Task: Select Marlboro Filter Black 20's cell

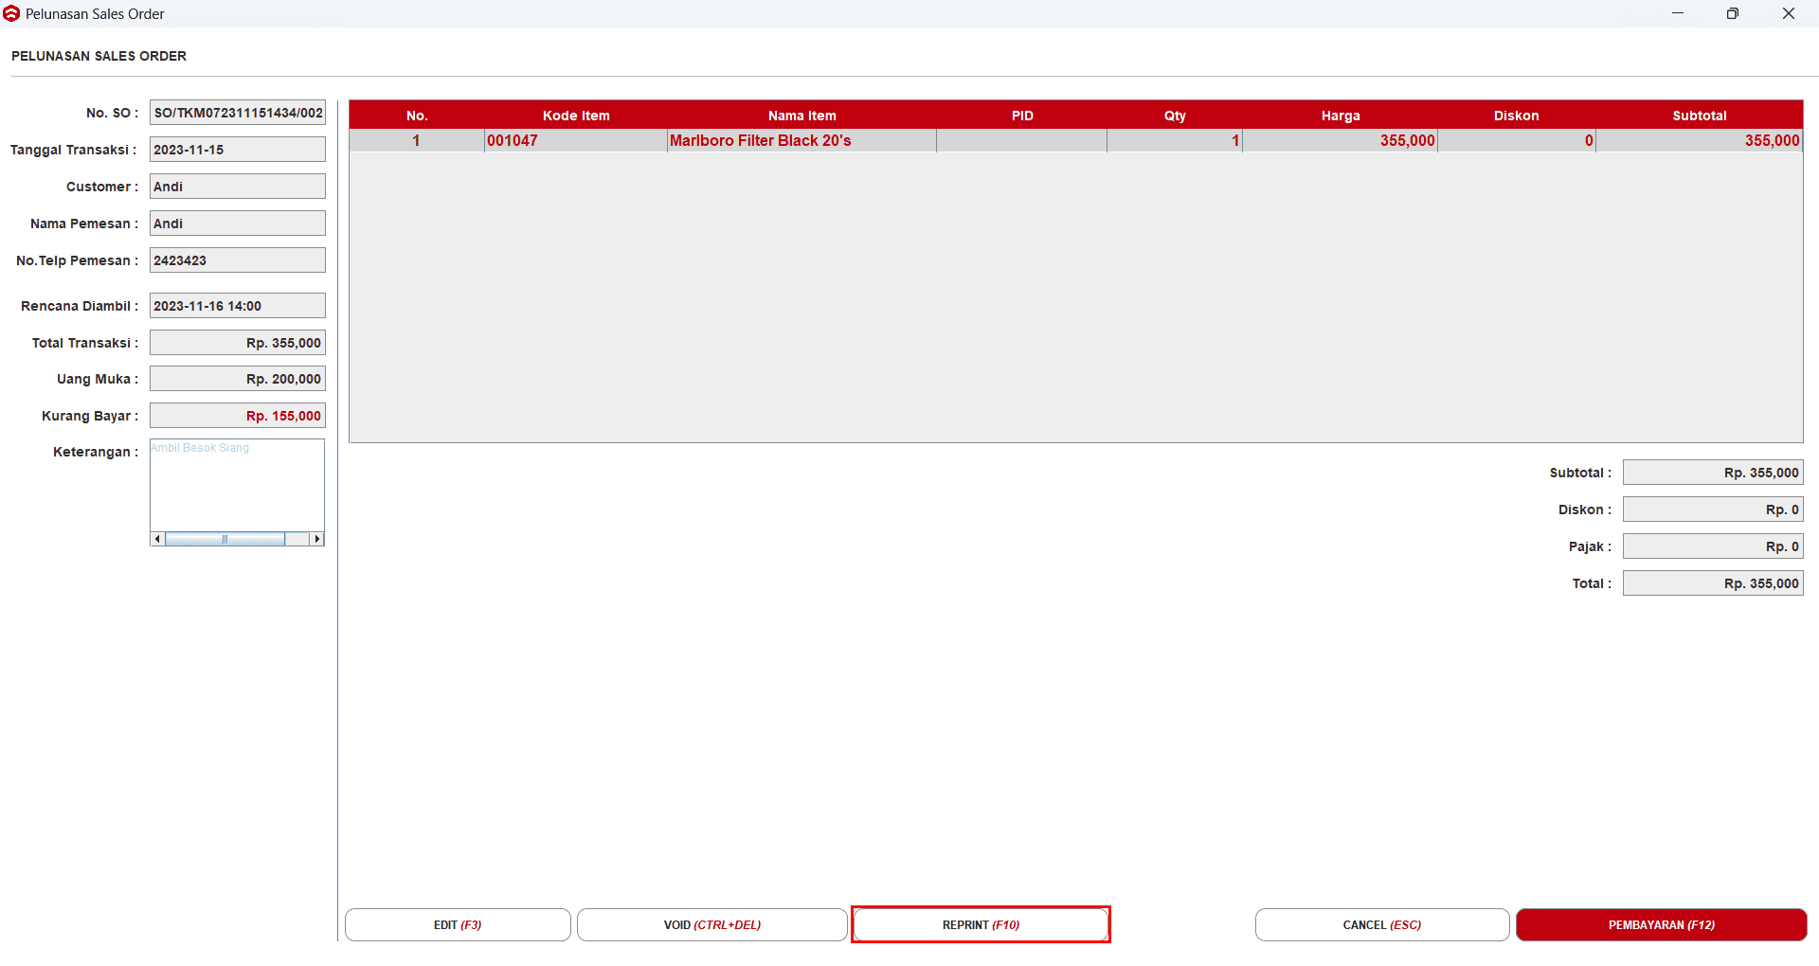Action: [x=802, y=140]
